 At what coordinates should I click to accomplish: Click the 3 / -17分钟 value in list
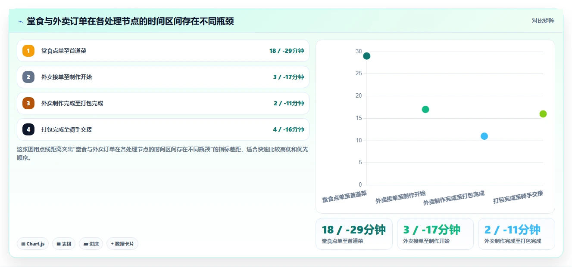[x=288, y=77]
